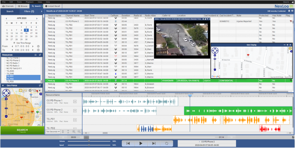Go to previous month in calendar

click(6, 18)
